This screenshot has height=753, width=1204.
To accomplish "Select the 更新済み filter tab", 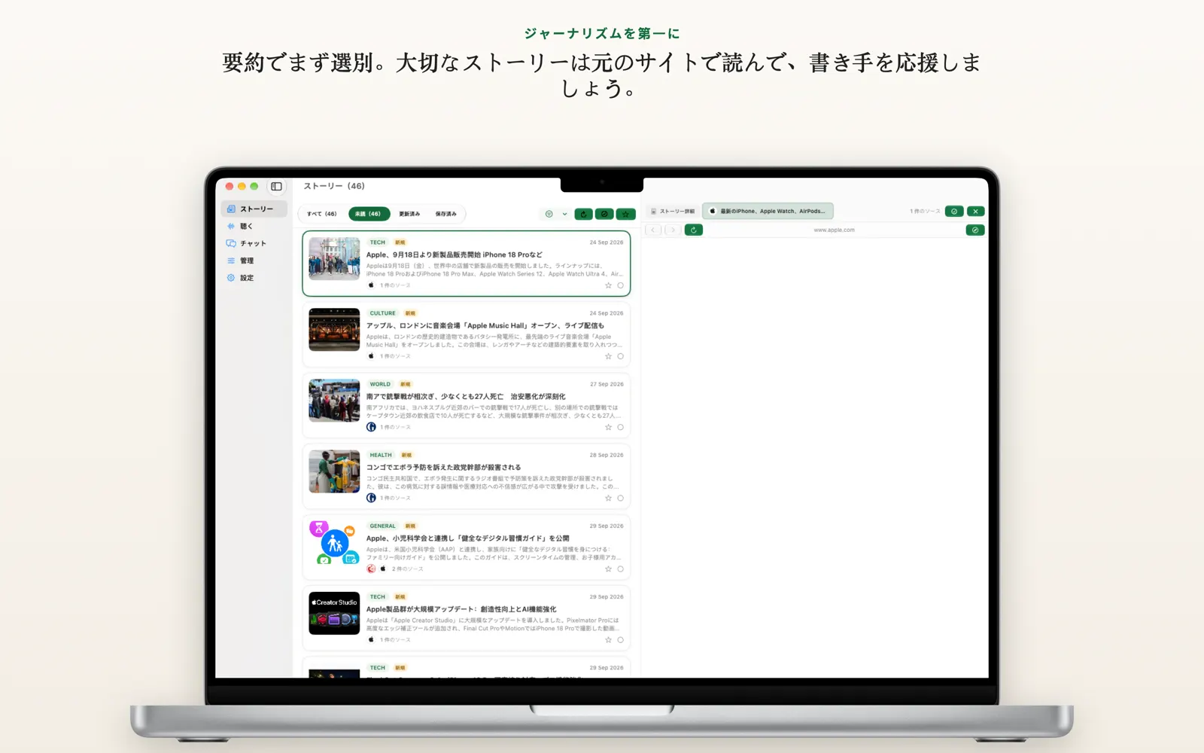I will 409,214.
